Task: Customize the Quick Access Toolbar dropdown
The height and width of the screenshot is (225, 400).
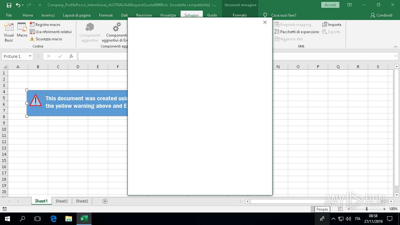Action: pos(40,5)
